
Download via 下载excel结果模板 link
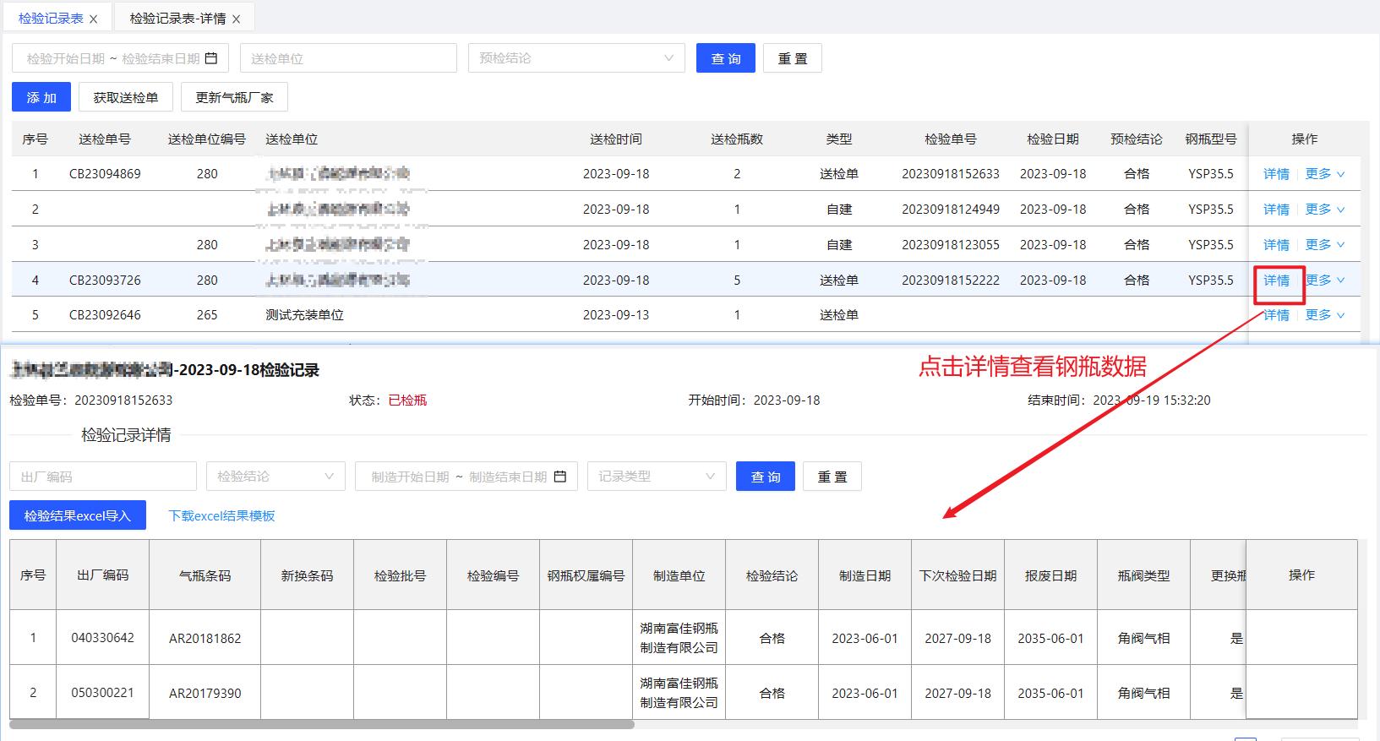221,515
